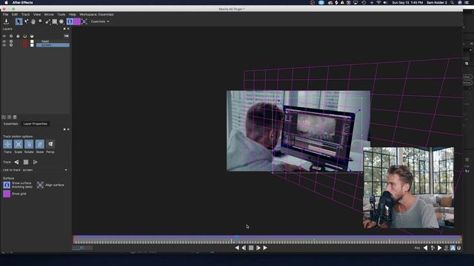Screen dimensions: 474x266
Task: Open the Link to track dropdown
Action: point(45,170)
